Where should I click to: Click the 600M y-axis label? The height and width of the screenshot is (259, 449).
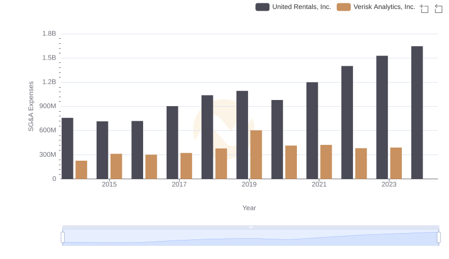click(48, 130)
